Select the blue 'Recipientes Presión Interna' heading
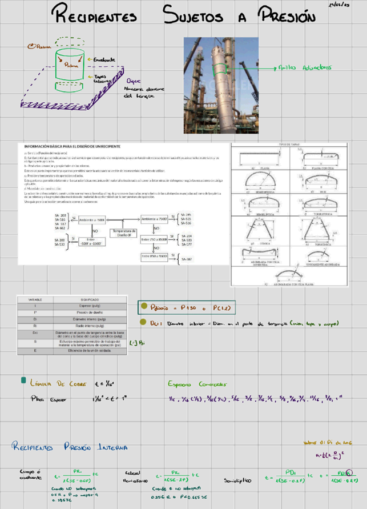Image resolution: width=367 pixels, height=509 pixels. tap(70, 447)
